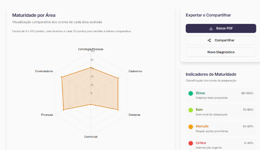260x150 pixels.
Task: Click the orange Atenção indicator dot
Action: 191,127
